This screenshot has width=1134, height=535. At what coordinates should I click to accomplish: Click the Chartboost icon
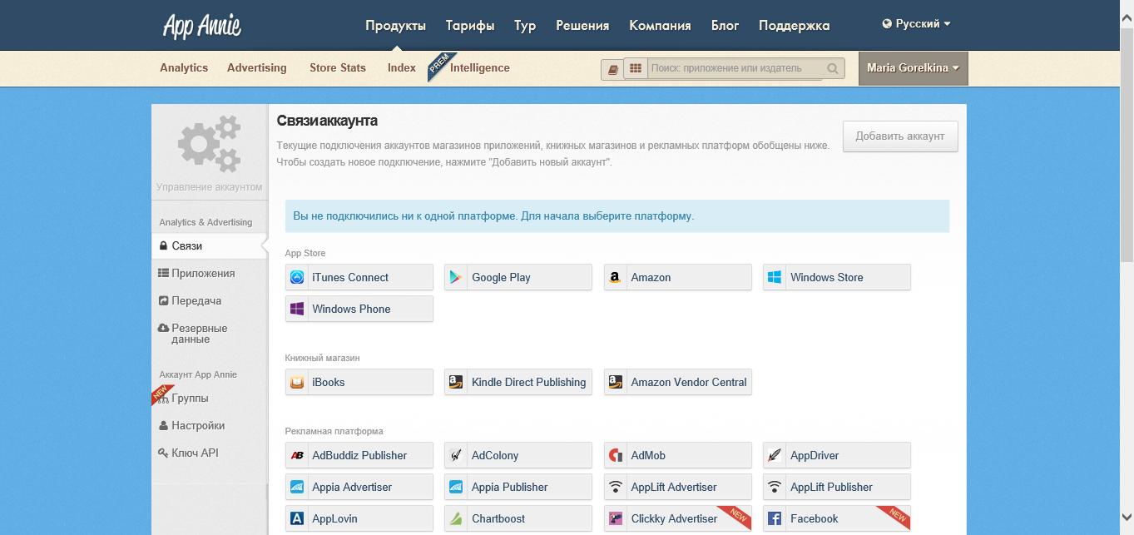click(x=456, y=518)
